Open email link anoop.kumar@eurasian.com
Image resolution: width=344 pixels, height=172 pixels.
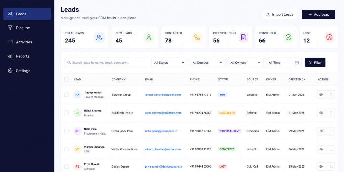(x=163, y=95)
